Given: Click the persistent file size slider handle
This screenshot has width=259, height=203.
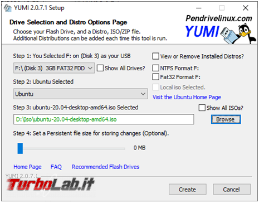Looking at the screenshot, I should coord(20,148).
